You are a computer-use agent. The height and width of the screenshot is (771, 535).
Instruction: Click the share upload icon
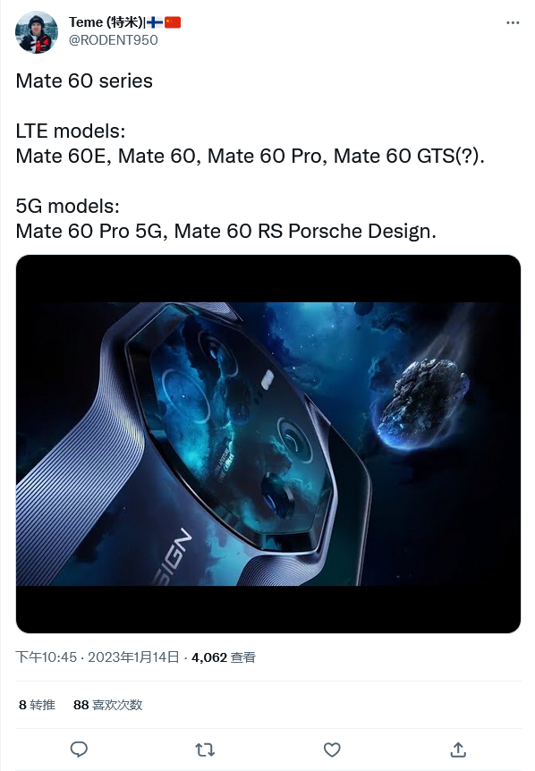tap(458, 750)
